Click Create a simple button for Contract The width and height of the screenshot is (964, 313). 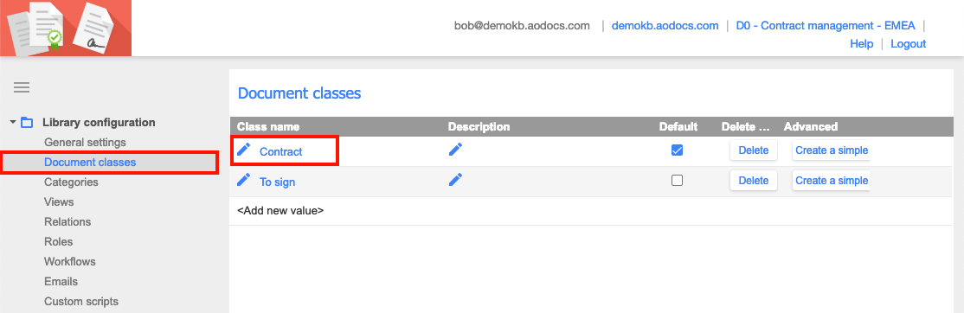coord(832,150)
